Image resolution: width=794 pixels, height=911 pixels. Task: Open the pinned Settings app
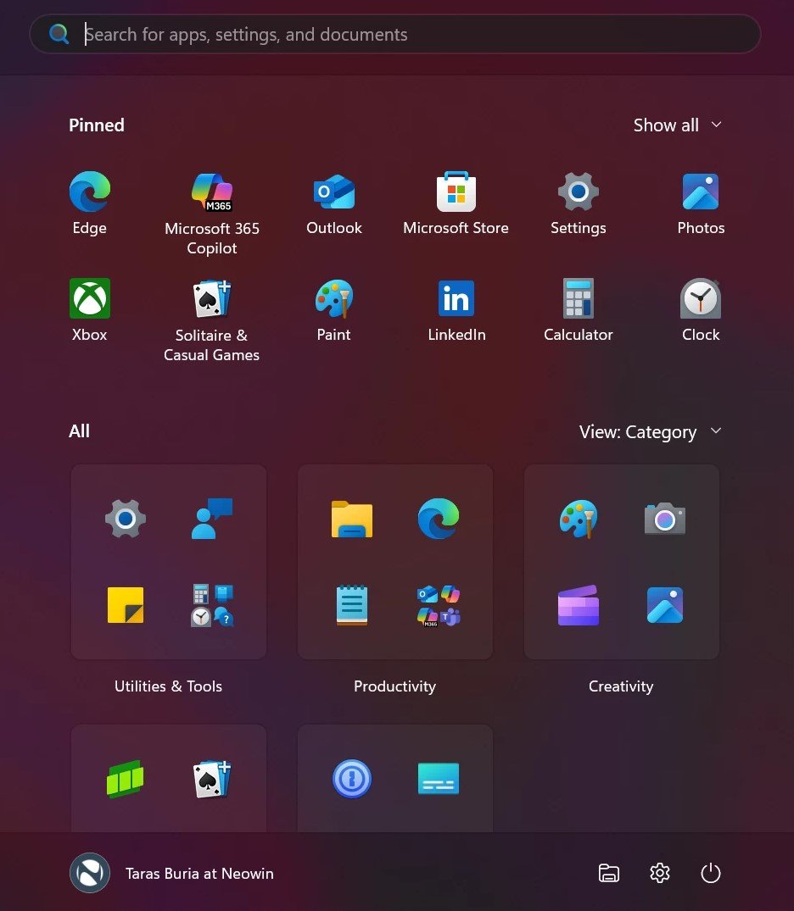[x=579, y=203]
